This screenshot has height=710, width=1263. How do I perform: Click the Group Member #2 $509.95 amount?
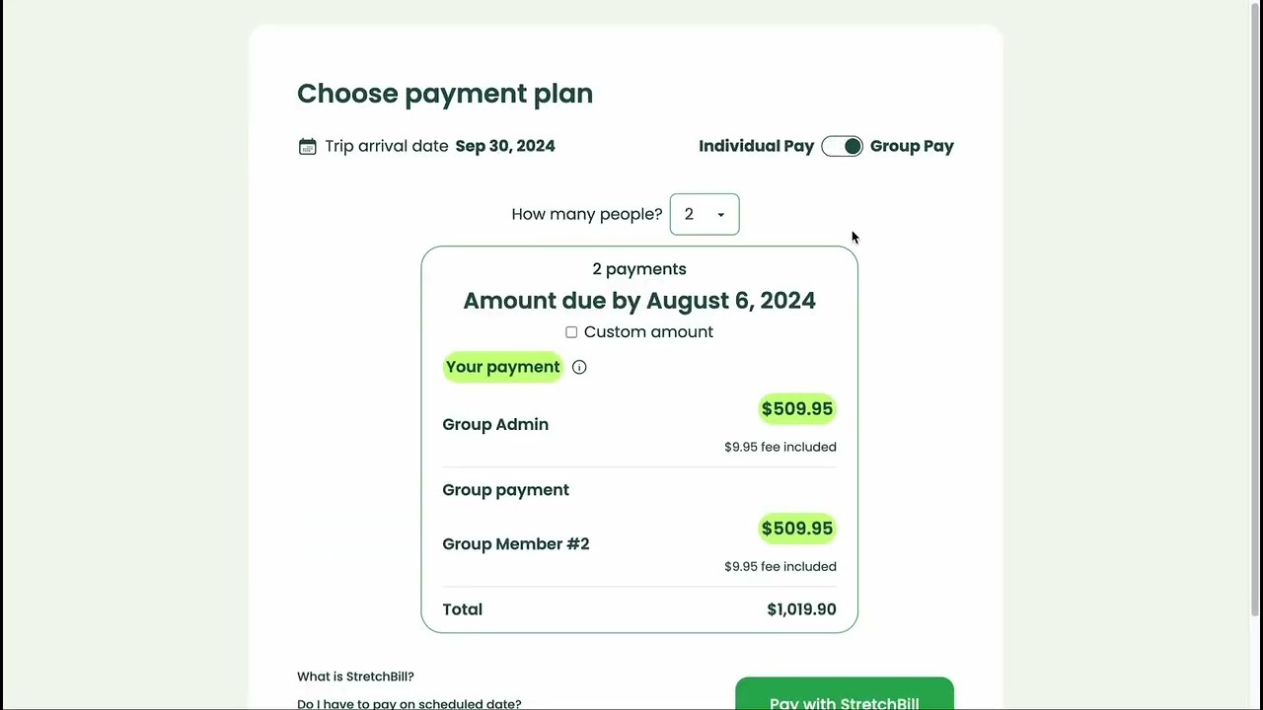pos(796,529)
